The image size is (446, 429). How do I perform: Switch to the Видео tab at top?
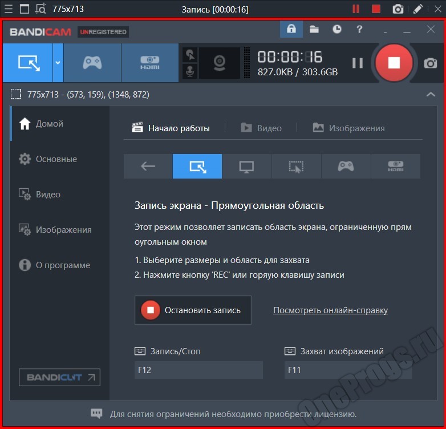(261, 128)
